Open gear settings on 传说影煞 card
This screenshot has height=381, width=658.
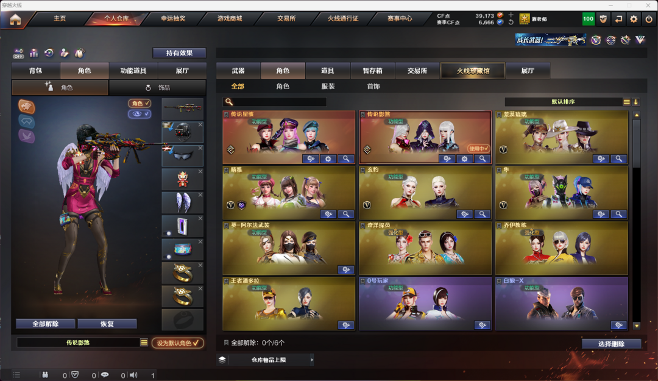[x=464, y=158]
